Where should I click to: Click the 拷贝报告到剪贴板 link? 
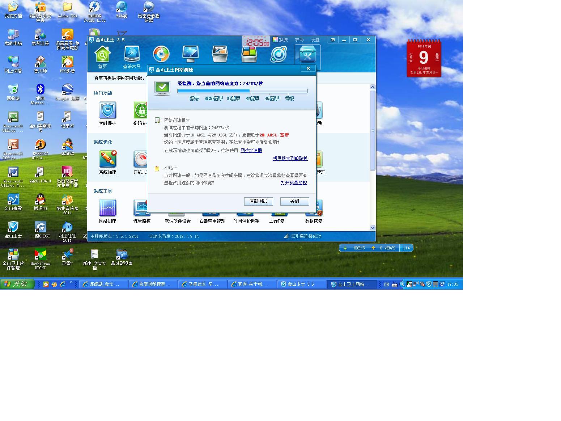290,159
